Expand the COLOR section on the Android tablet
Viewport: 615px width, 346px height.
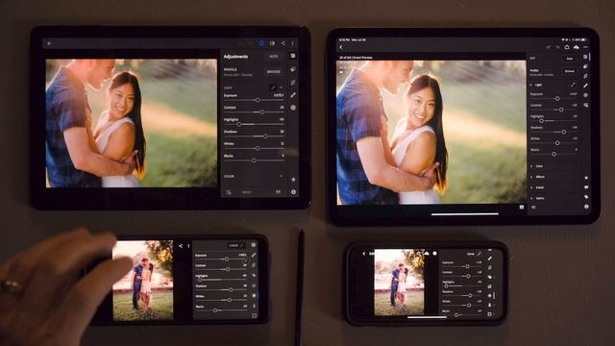pos(254,177)
